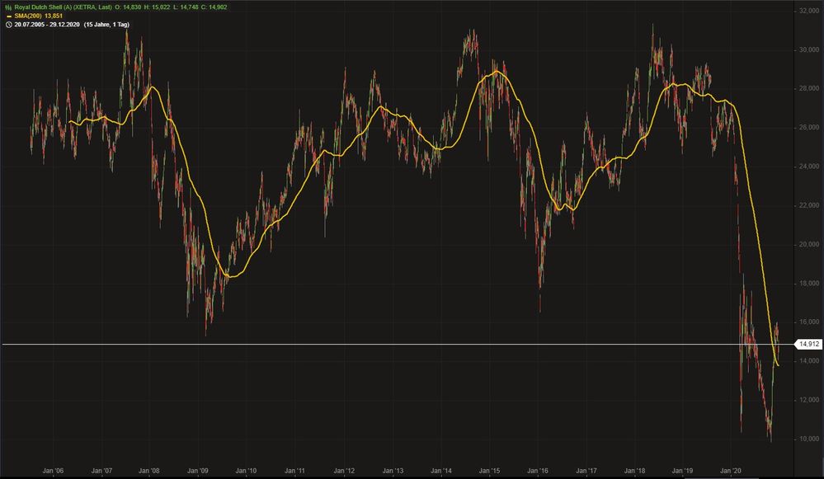Screen dimensions: 824x479
Task: Click the close value 'C: 14,902'
Action: (214, 7)
